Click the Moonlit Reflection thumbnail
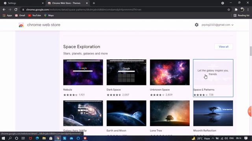The width and height of the screenshot is (252, 141). click(213, 113)
